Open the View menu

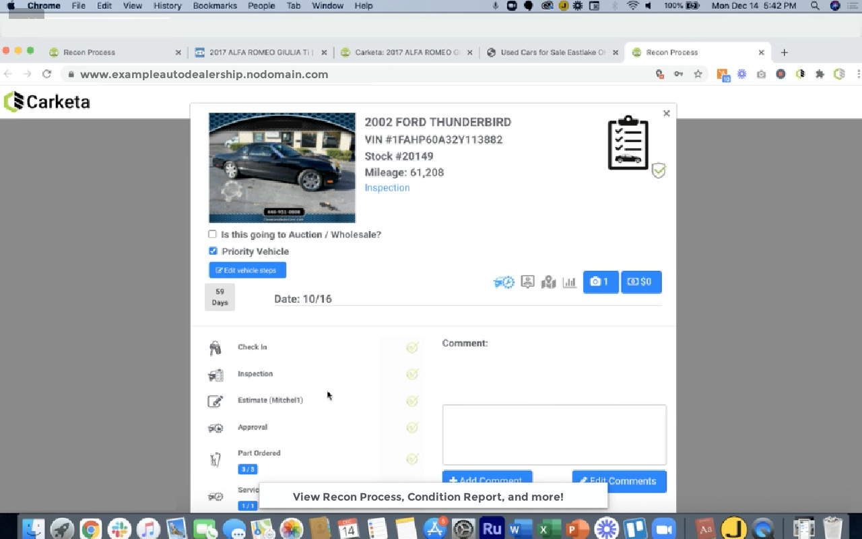click(133, 5)
